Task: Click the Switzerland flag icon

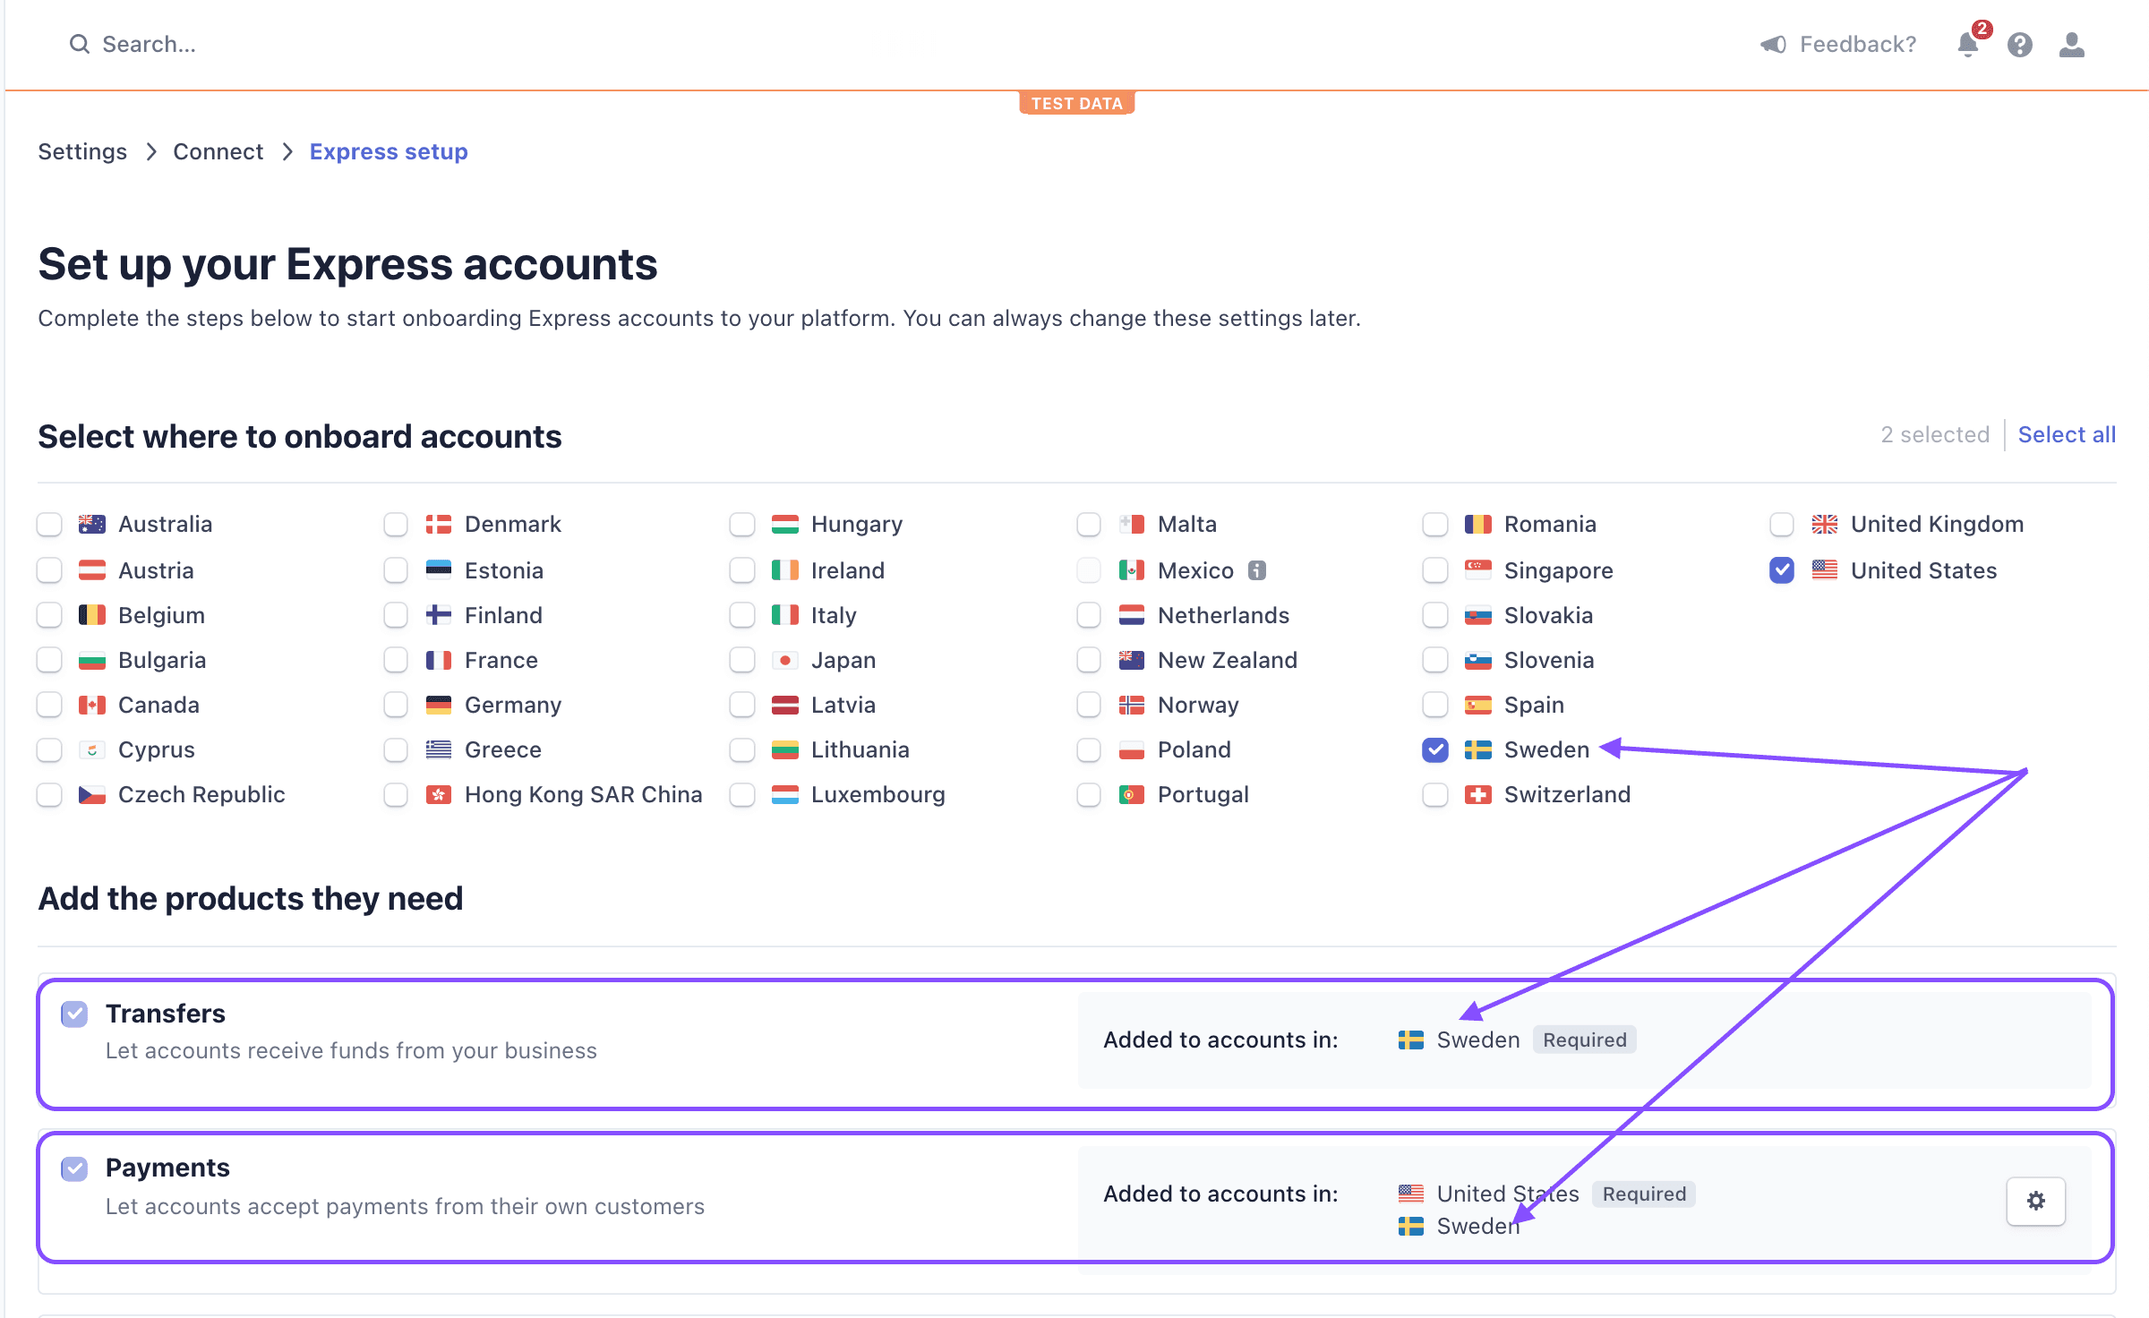Action: (x=1478, y=794)
